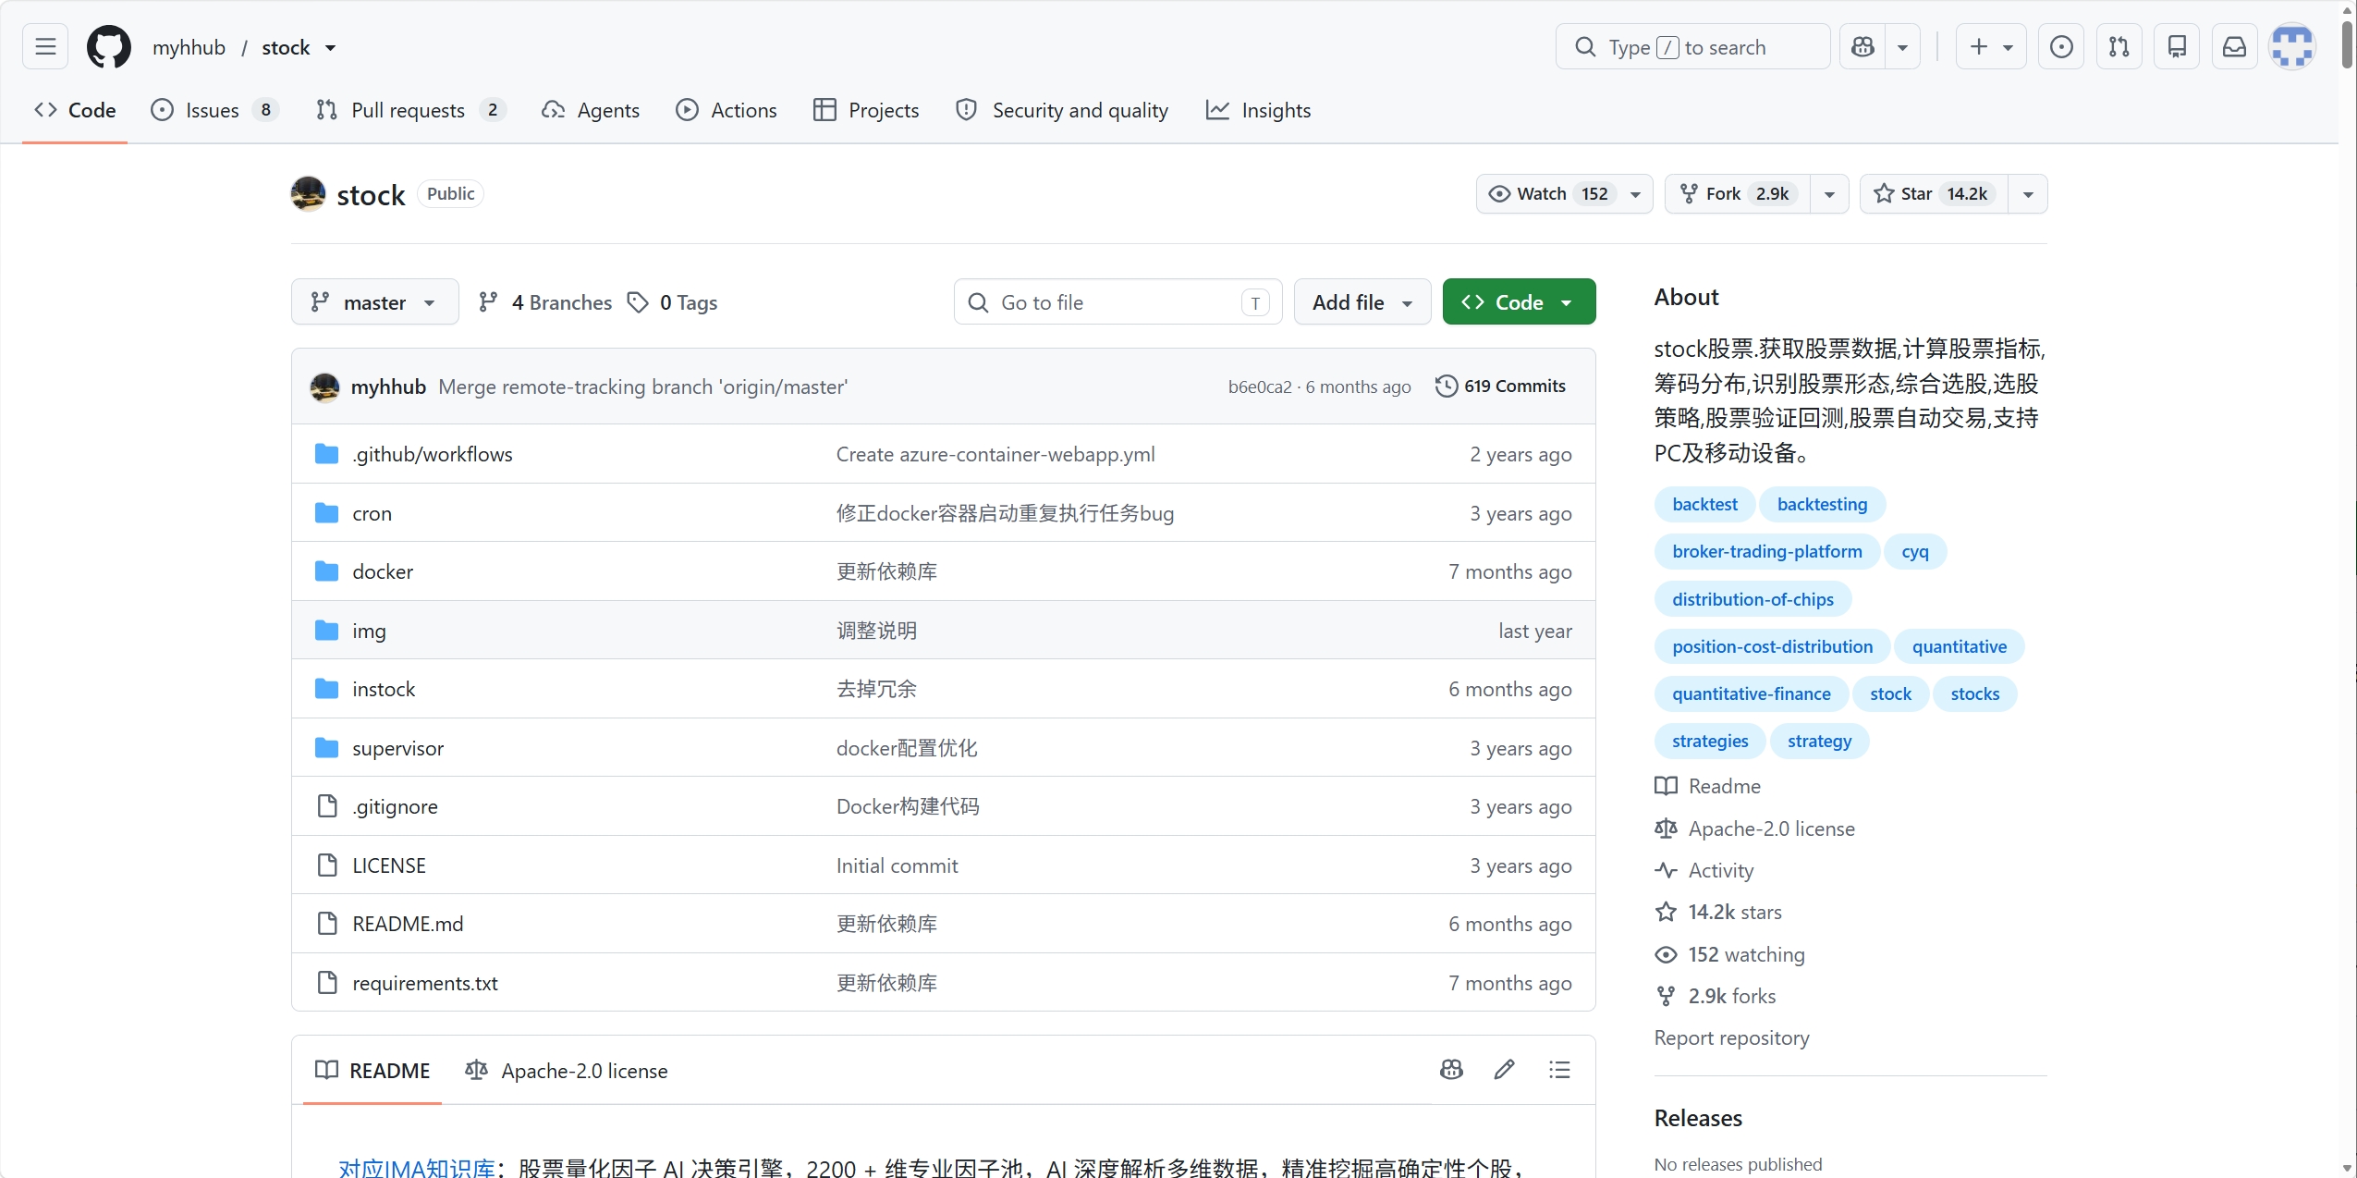The image size is (2357, 1178).
Task: View the 619 Commits history
Action: (x=1500, y=386)
